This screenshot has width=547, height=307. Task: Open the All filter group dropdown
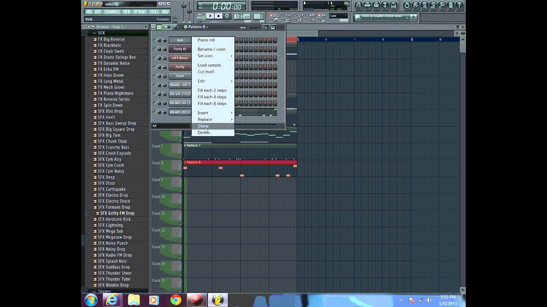click(171, 126)
